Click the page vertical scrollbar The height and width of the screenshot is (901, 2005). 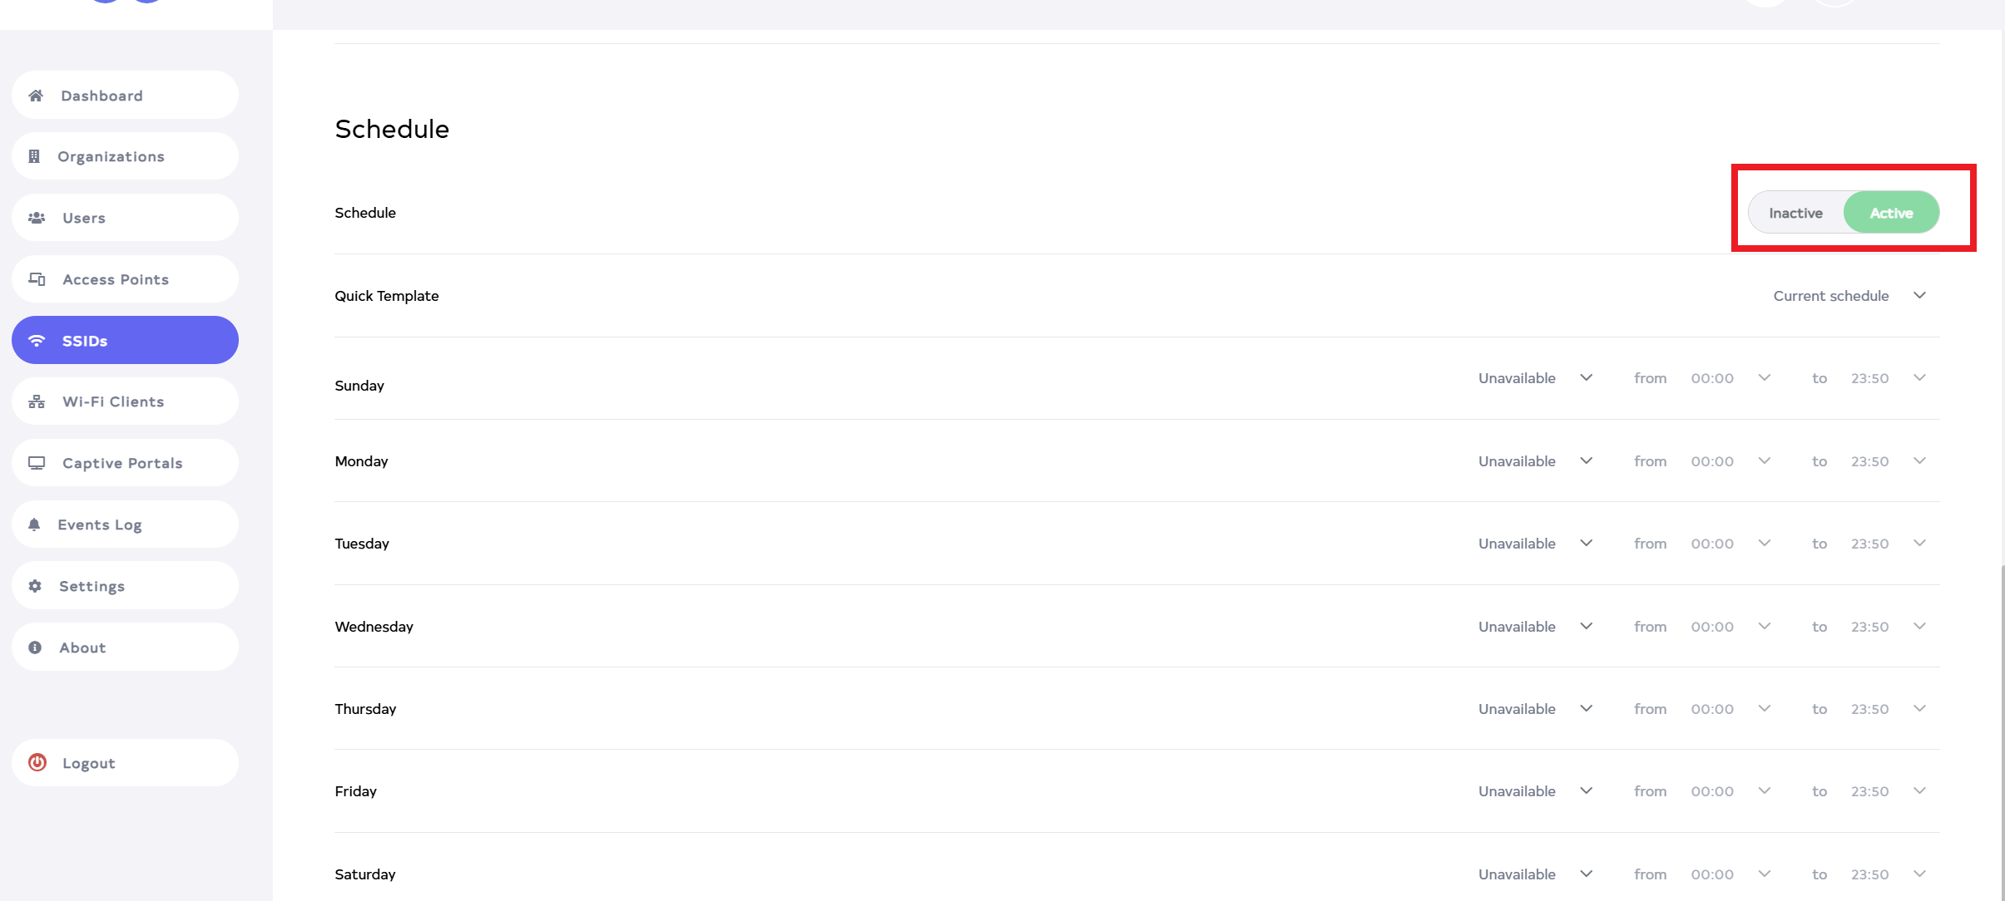pos(2002,731)
